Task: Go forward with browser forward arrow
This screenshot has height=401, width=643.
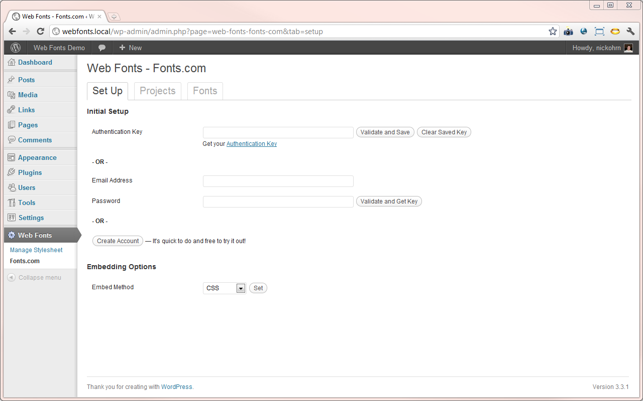Action: pos(27,31)
